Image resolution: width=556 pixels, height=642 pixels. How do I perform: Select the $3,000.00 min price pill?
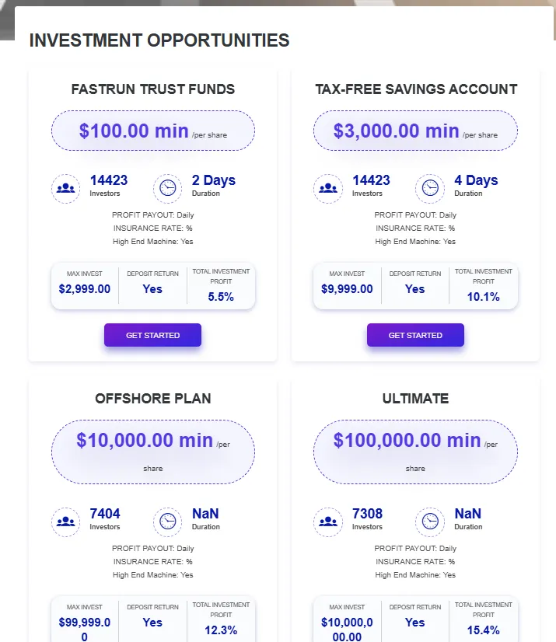pyautogui.click(x=415, y=131)
